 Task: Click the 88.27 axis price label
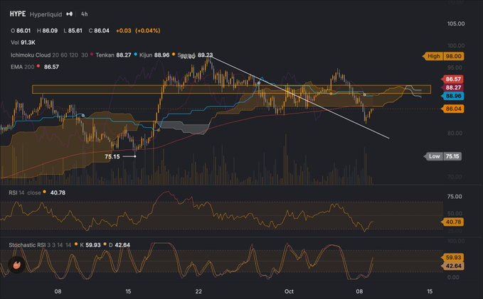point(453,87)
